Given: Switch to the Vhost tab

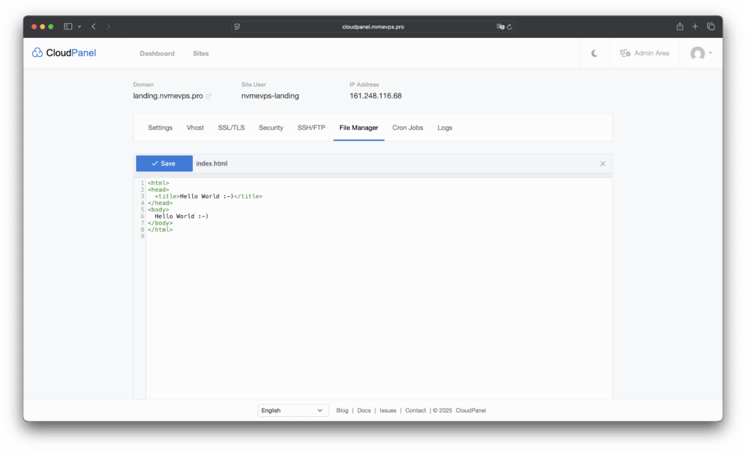Looking at the screenshot, I should click(195, 128).
